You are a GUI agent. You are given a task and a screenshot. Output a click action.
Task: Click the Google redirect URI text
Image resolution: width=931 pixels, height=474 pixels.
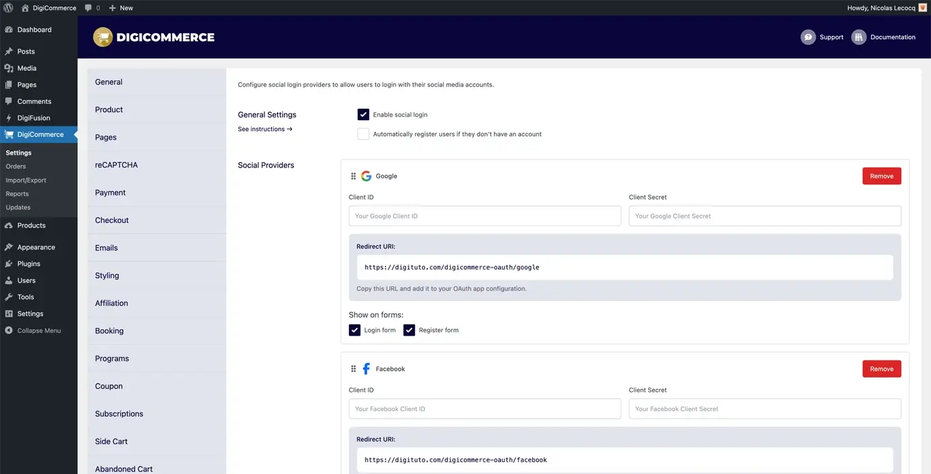(452, 267)
